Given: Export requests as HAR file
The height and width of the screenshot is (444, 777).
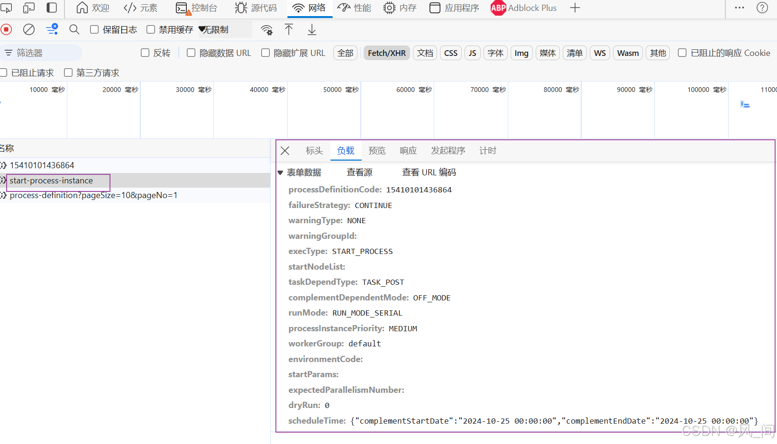Looking at the screenshot, I should coord(311,29).
